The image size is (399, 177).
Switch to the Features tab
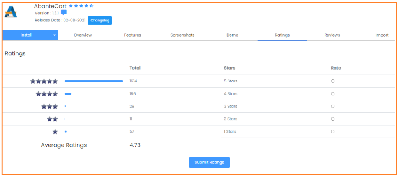132,35
